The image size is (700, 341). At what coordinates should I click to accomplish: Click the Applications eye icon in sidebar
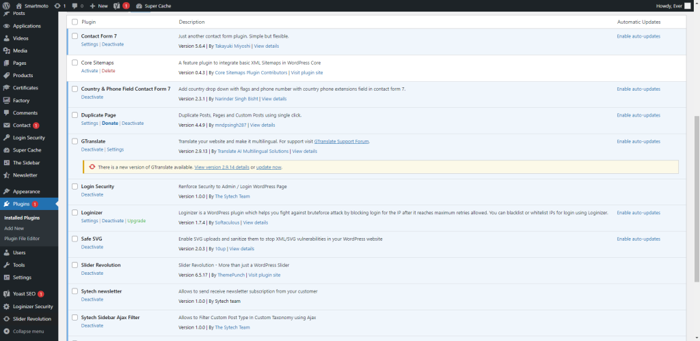[x=7, y=26]
